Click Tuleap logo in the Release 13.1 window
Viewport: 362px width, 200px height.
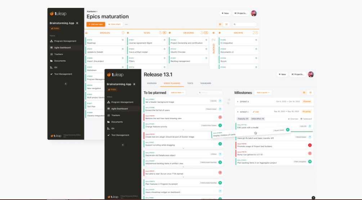coord(115,75)
